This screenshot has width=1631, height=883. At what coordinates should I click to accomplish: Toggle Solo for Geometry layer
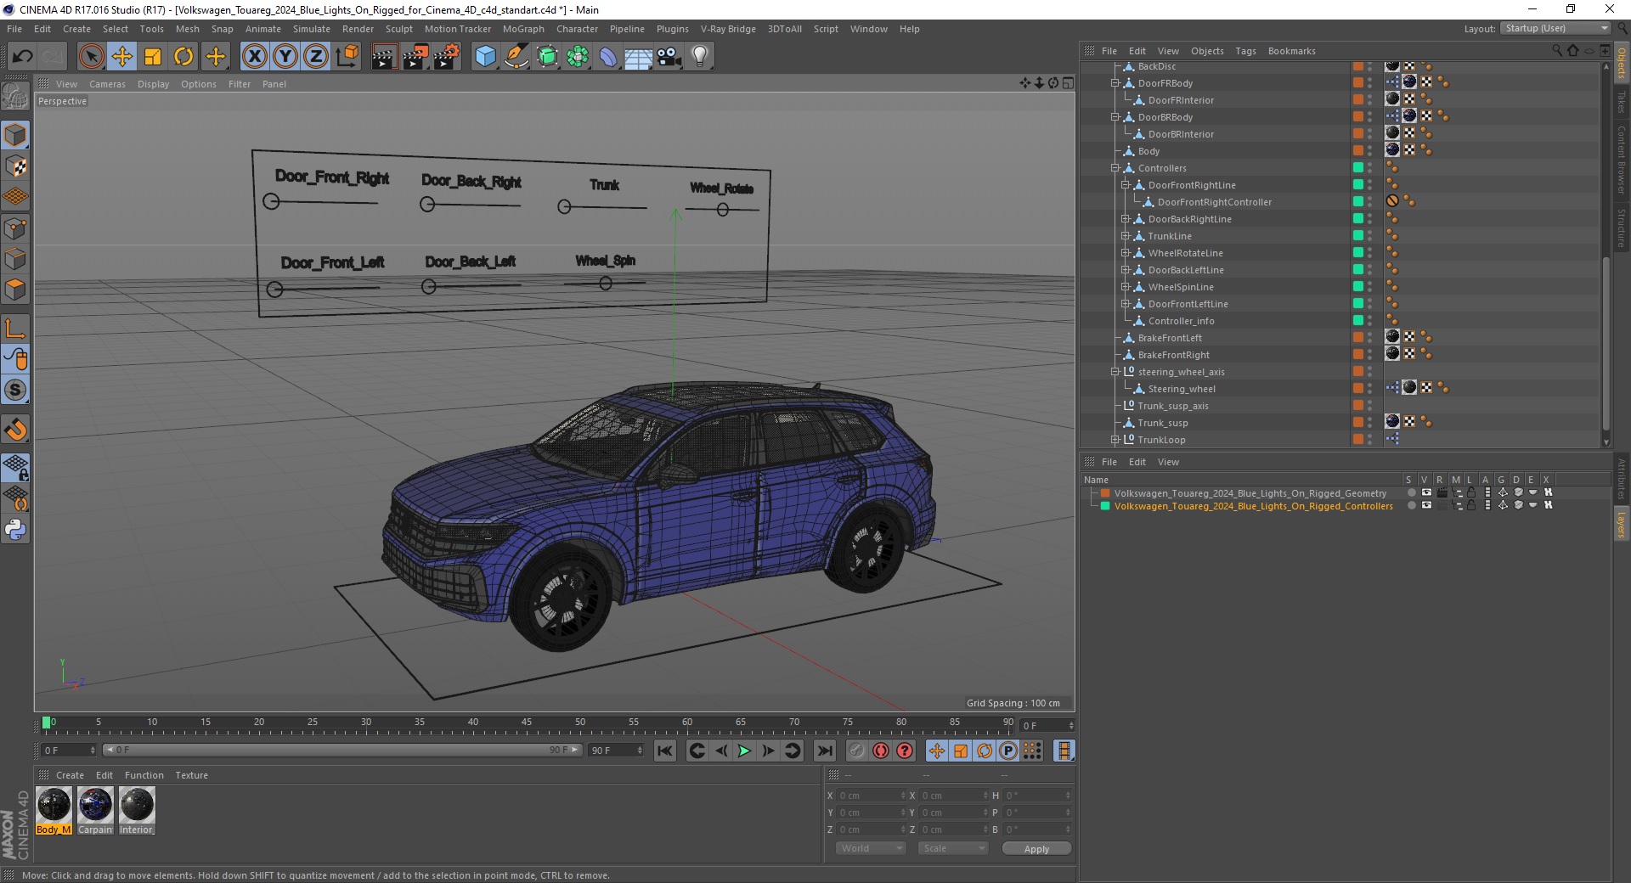click(x=1411, y=492)
